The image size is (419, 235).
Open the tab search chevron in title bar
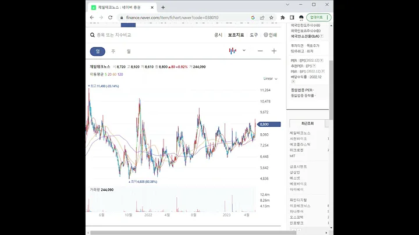point(287,5)
